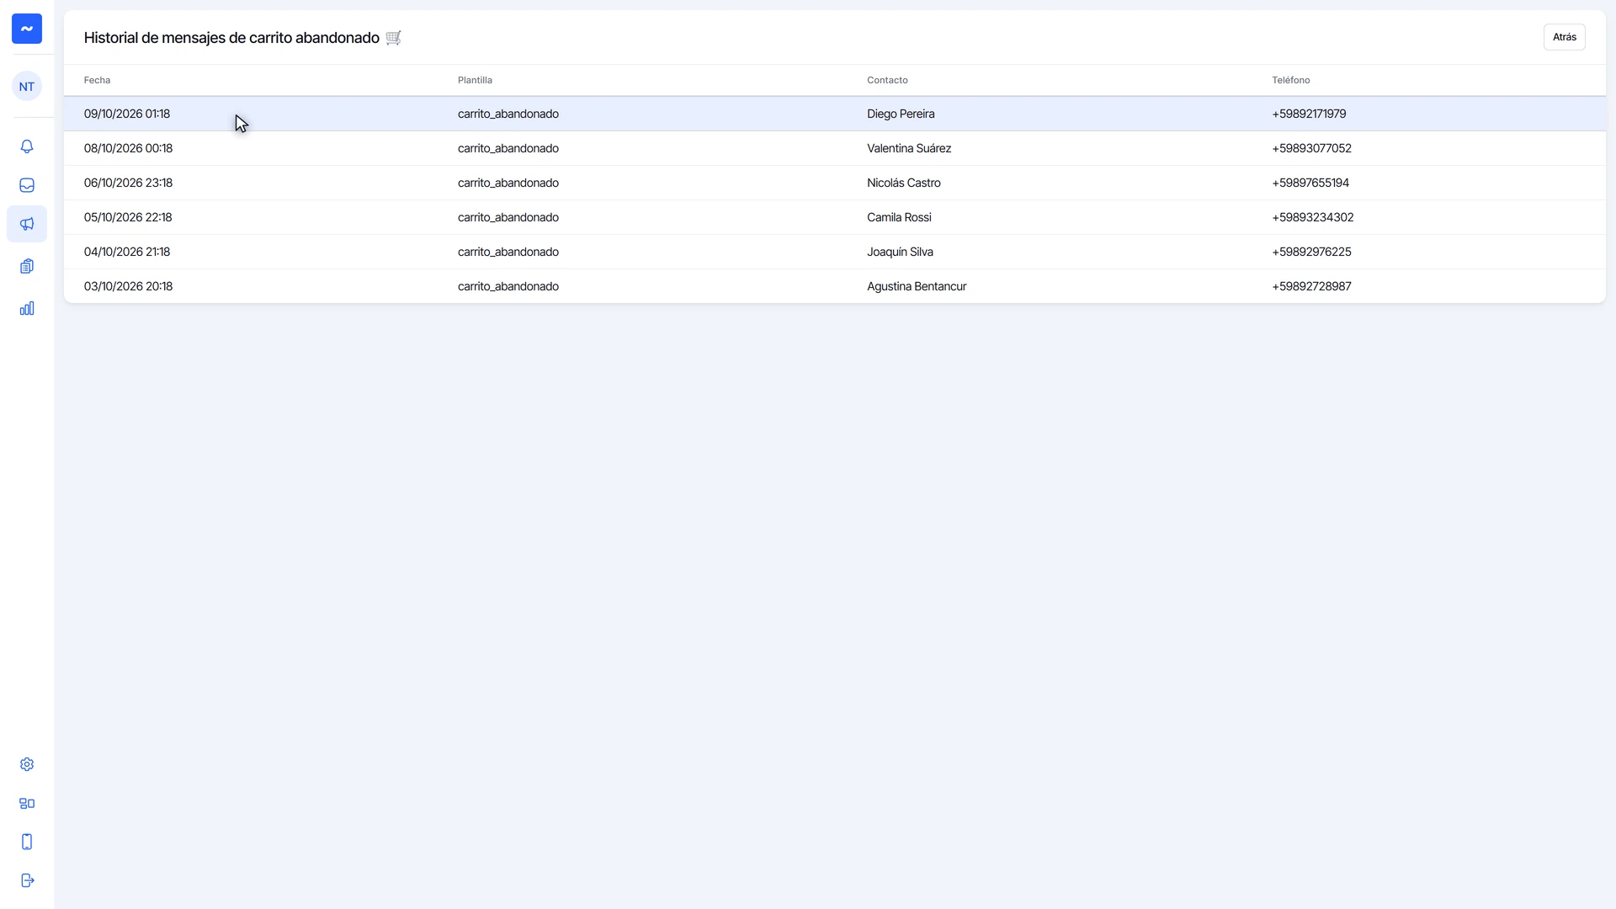Click carrito_abandonado in Diego Pereira's row
Image resolution: width=1616 pixels, height=909 pixels.
click(508, 114)
